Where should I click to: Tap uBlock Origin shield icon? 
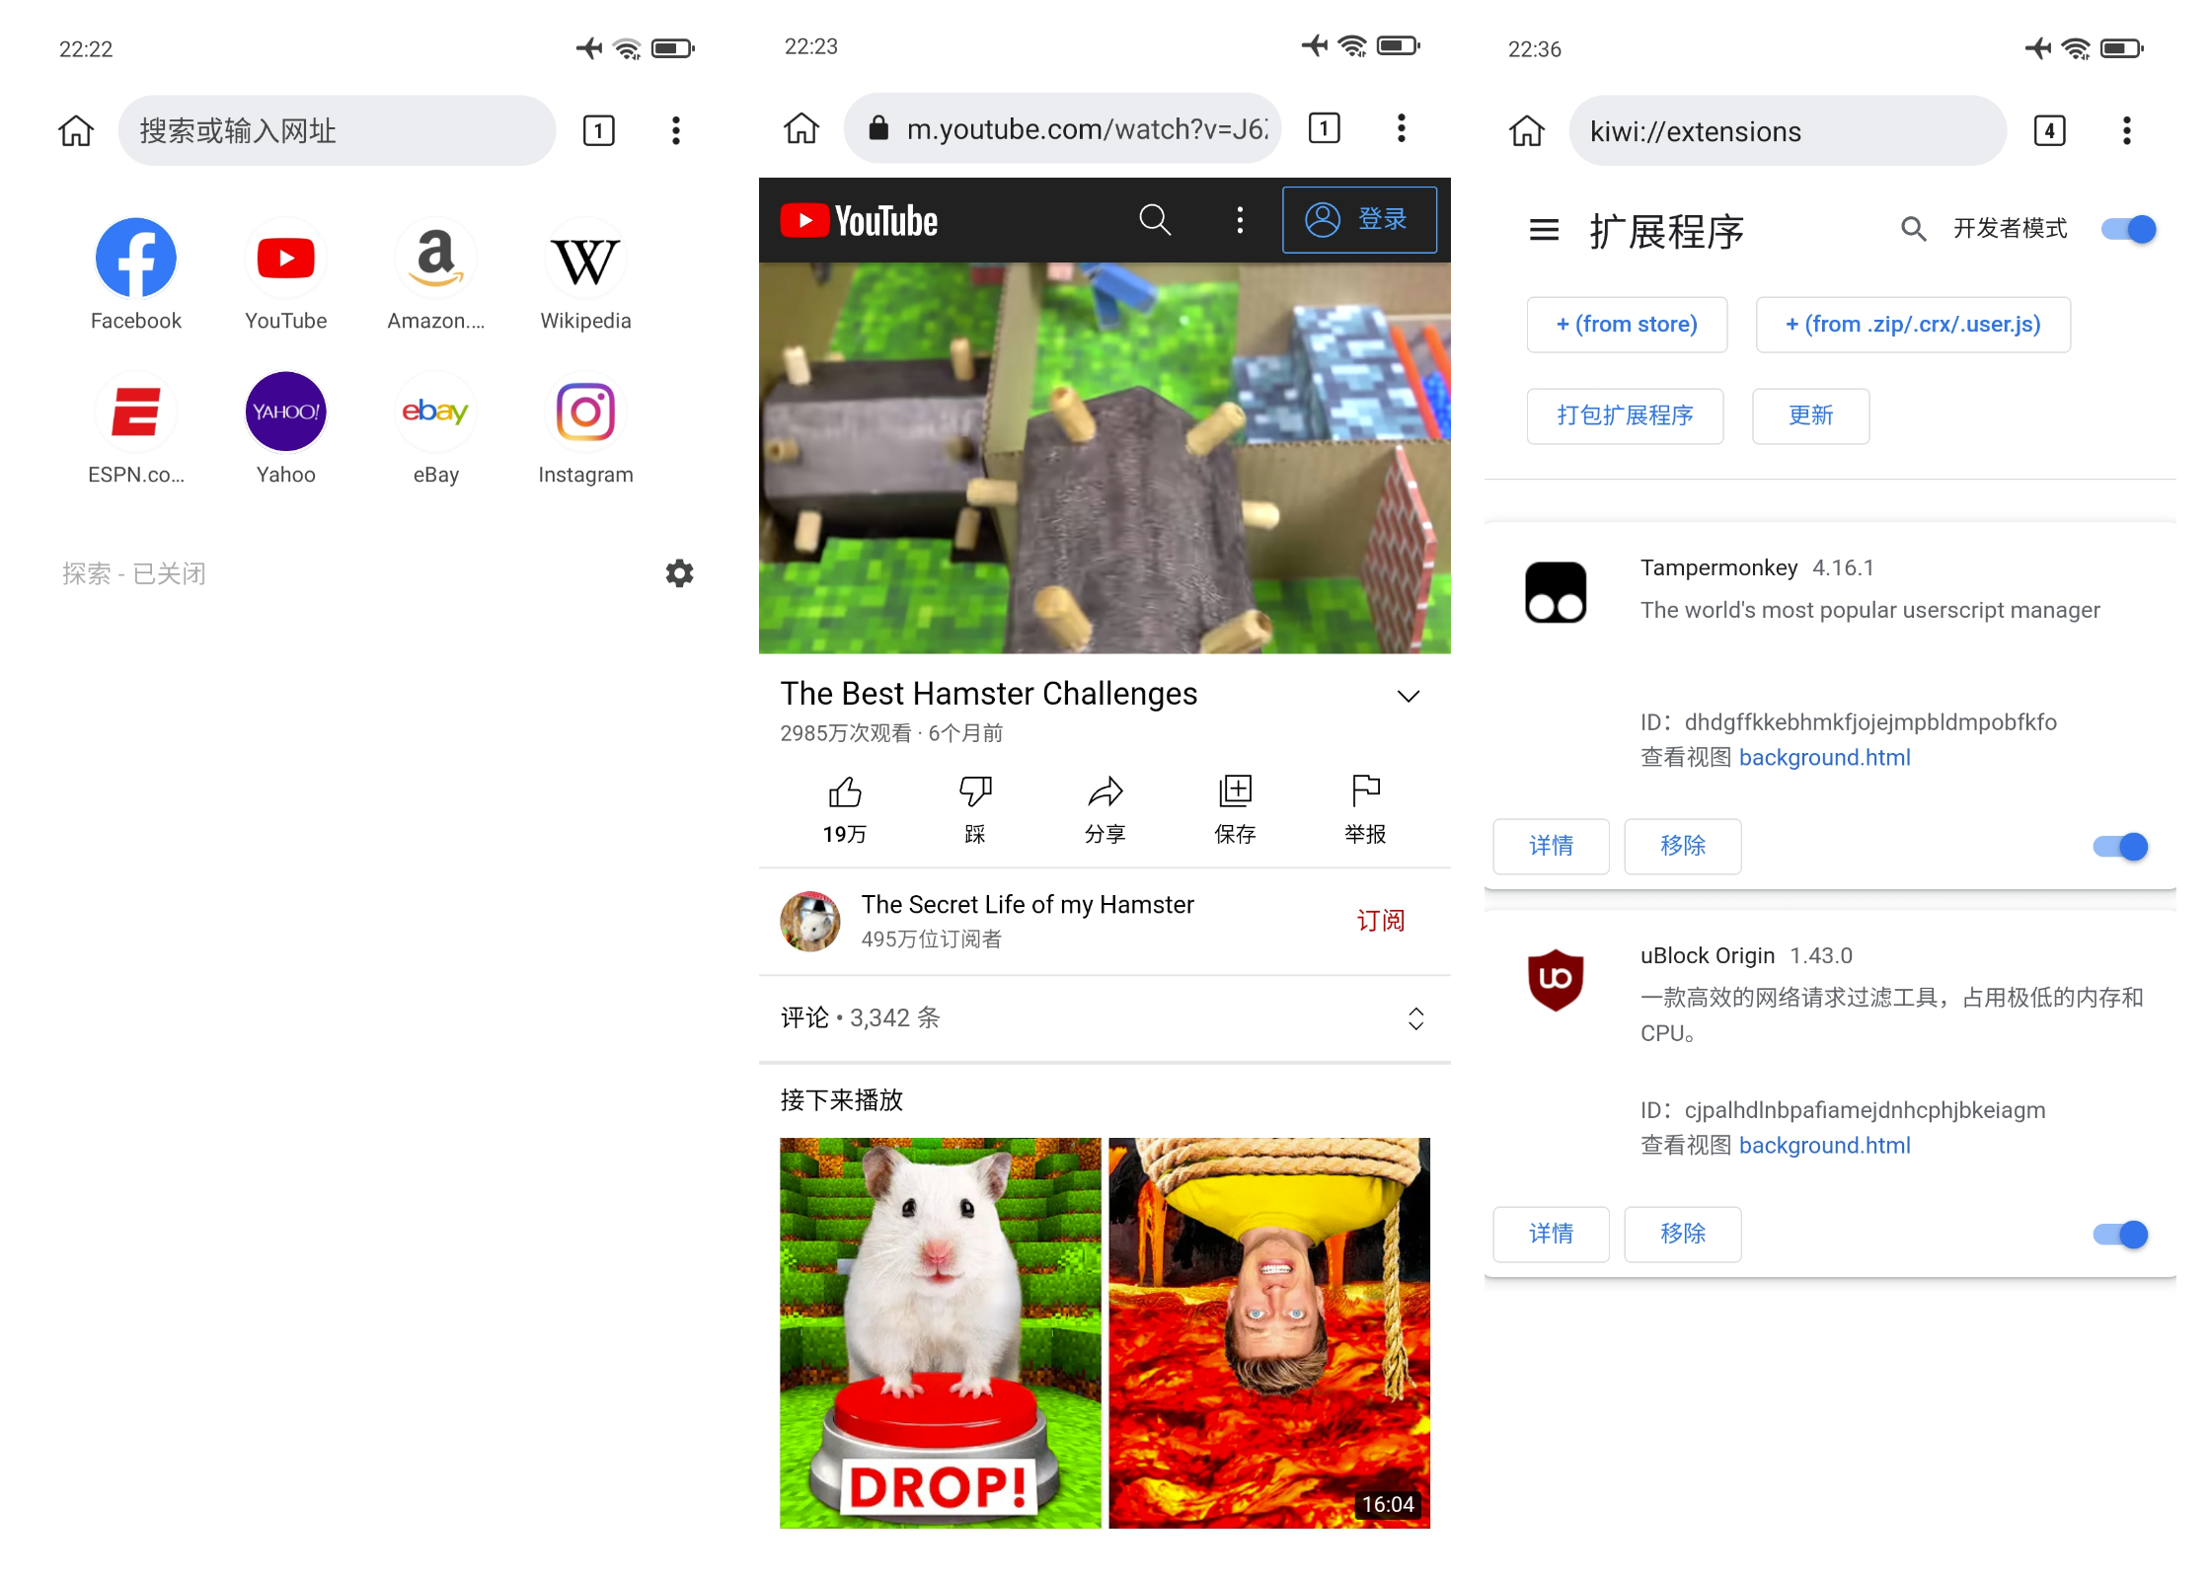point(1556,979)
